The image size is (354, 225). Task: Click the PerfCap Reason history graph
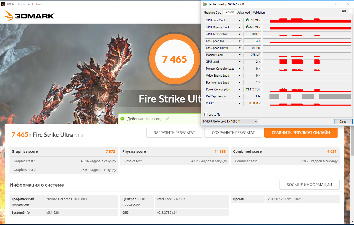307,96
